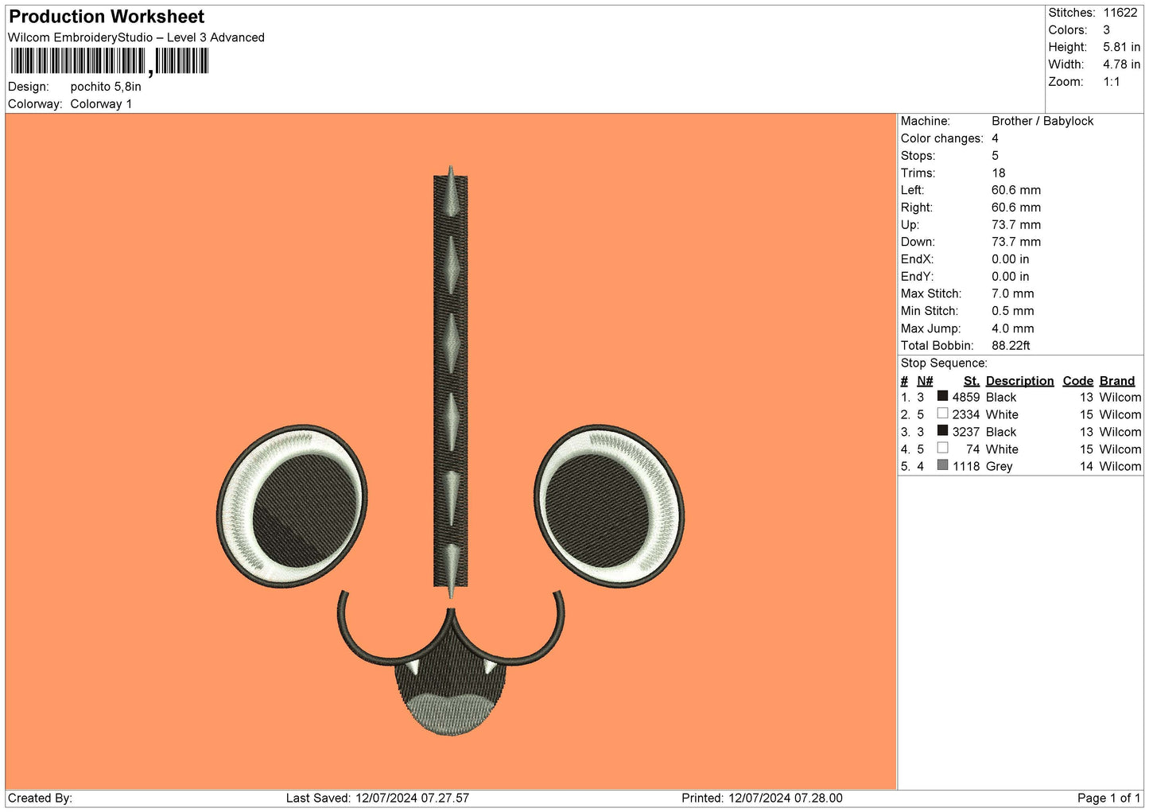Click the Max Jump value '4.0 mm'
The width and height of the screenshot is (1149, 812).
tap(1012, 328)
